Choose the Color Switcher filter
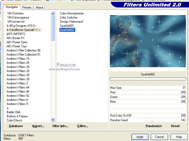Viewport: 189px width, 141px height. coord(69,17)
